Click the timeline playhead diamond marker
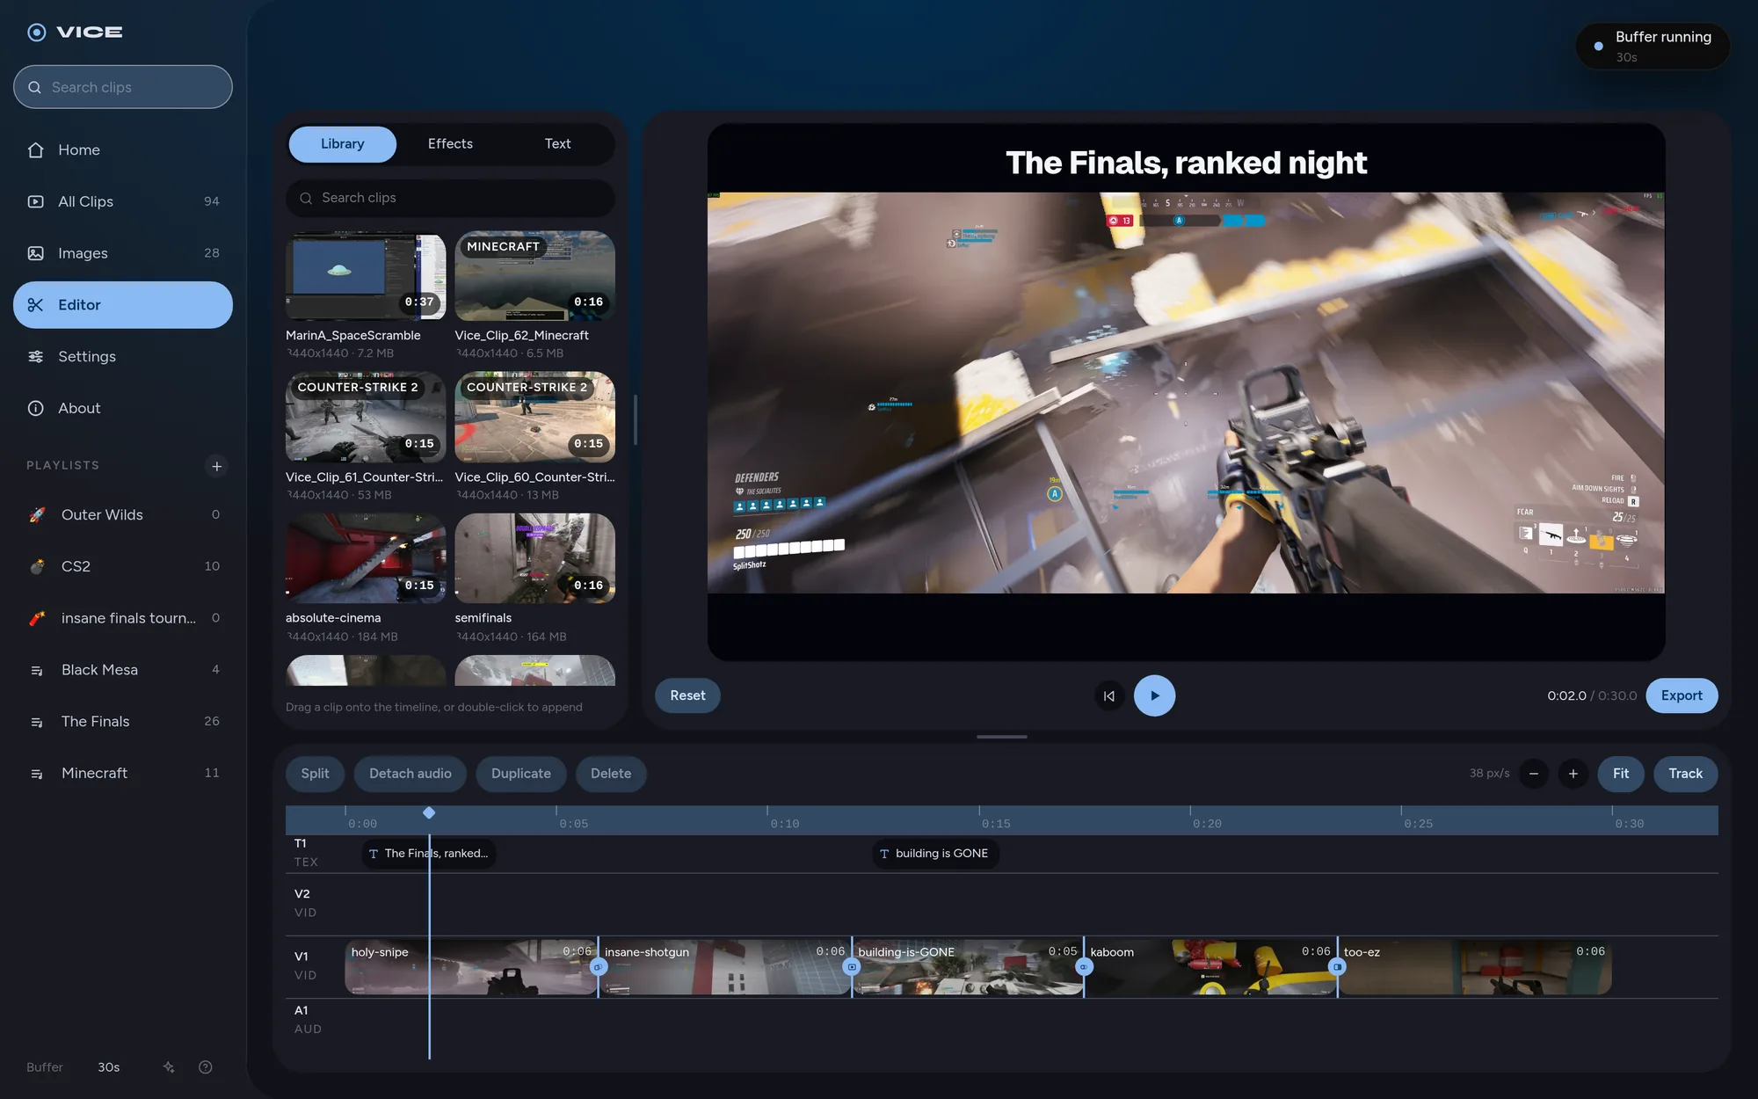Viewport: 1758px width, 1099px height. pos(429,813)
